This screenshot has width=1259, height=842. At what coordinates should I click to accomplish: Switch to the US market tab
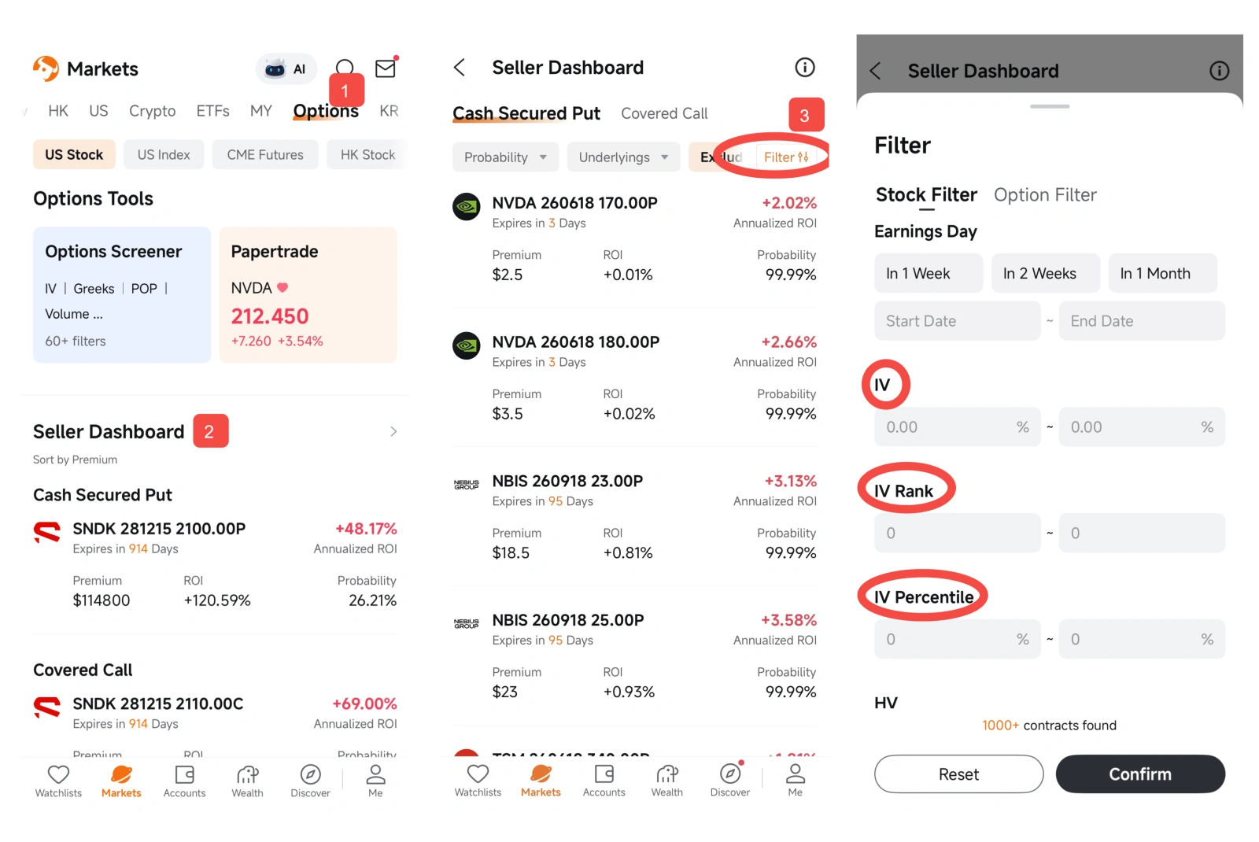tap(98, 111)
